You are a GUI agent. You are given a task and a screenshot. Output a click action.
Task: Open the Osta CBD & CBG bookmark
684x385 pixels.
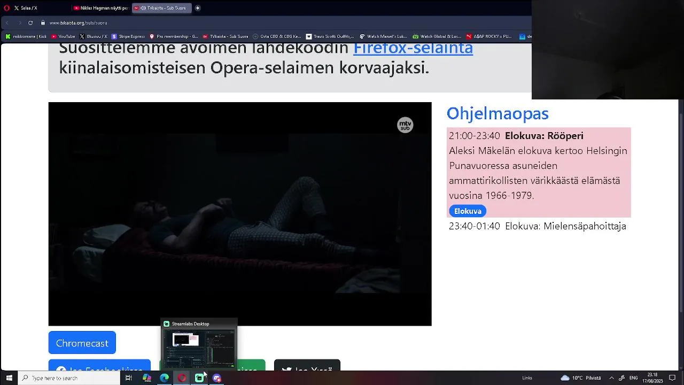coord(277,36)
